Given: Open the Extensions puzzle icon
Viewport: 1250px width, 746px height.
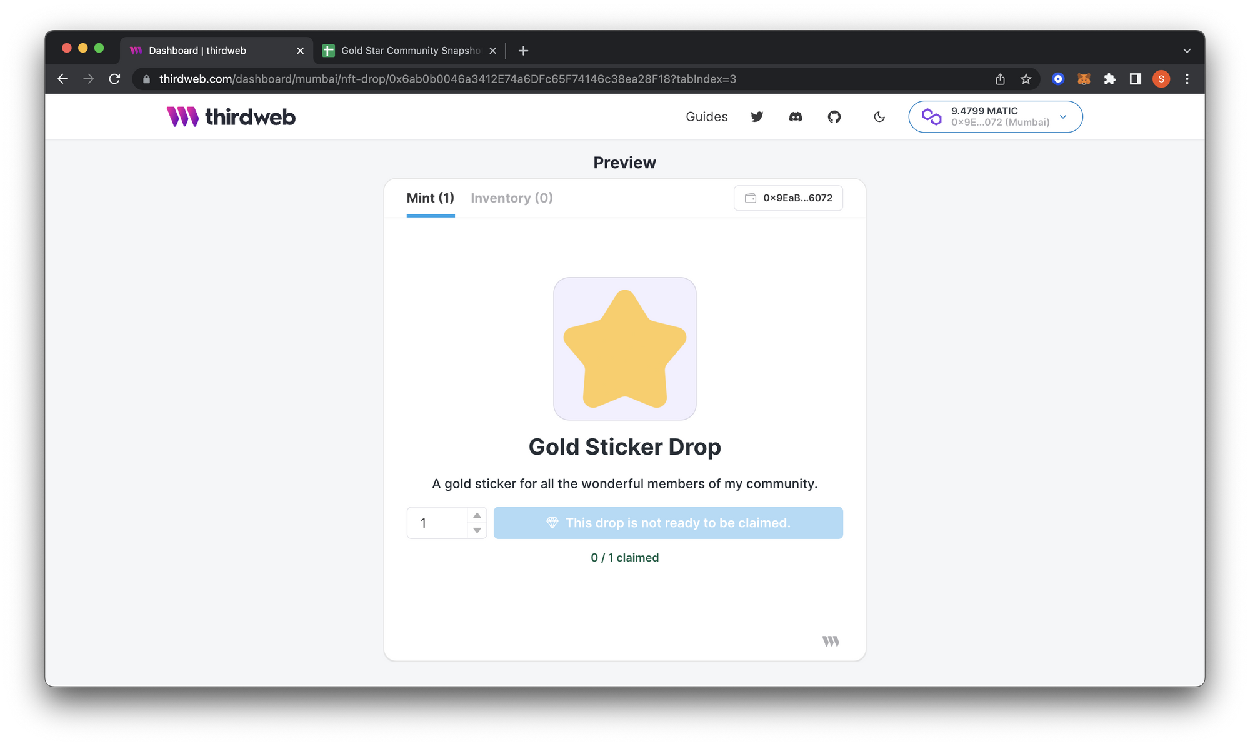Looking at the screenshot, I should pyautogui.click(x=1110, y=79).
